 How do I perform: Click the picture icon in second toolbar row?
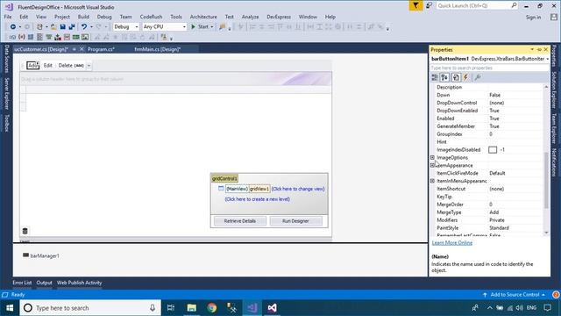[85, 37]
